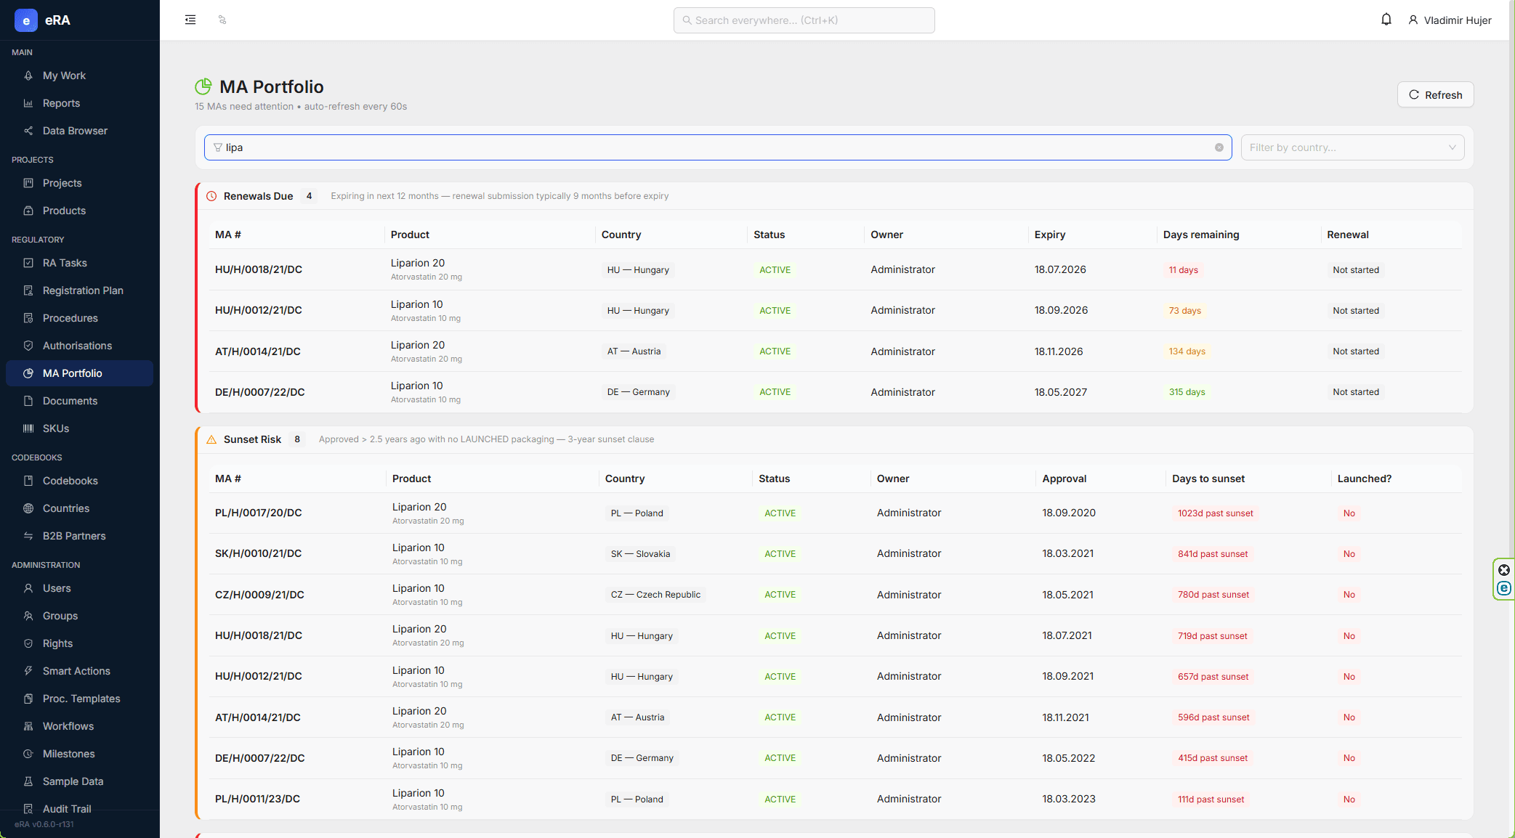The height and width of the screenshot is (838, 1515).
Task: Clear the 'lipa' filter text
Action: coord(1219,147)
